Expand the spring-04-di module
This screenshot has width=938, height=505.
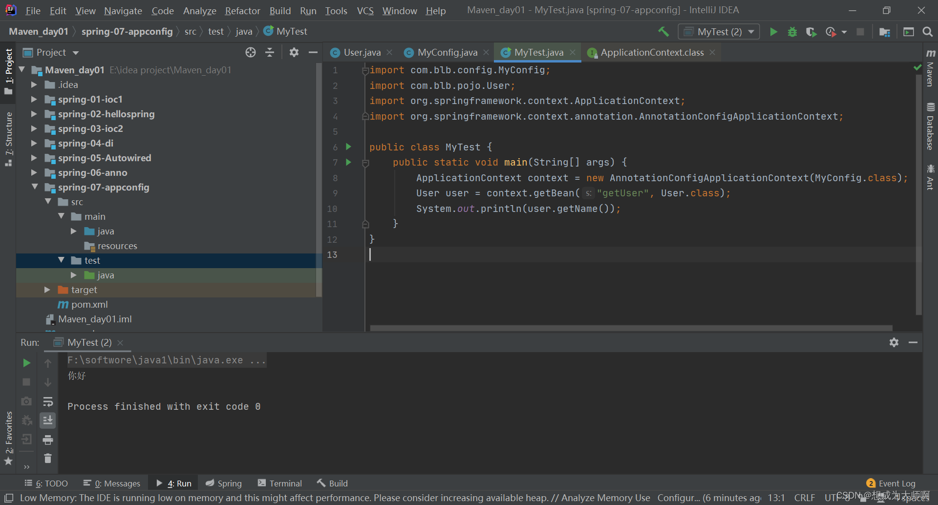[34, 143]
